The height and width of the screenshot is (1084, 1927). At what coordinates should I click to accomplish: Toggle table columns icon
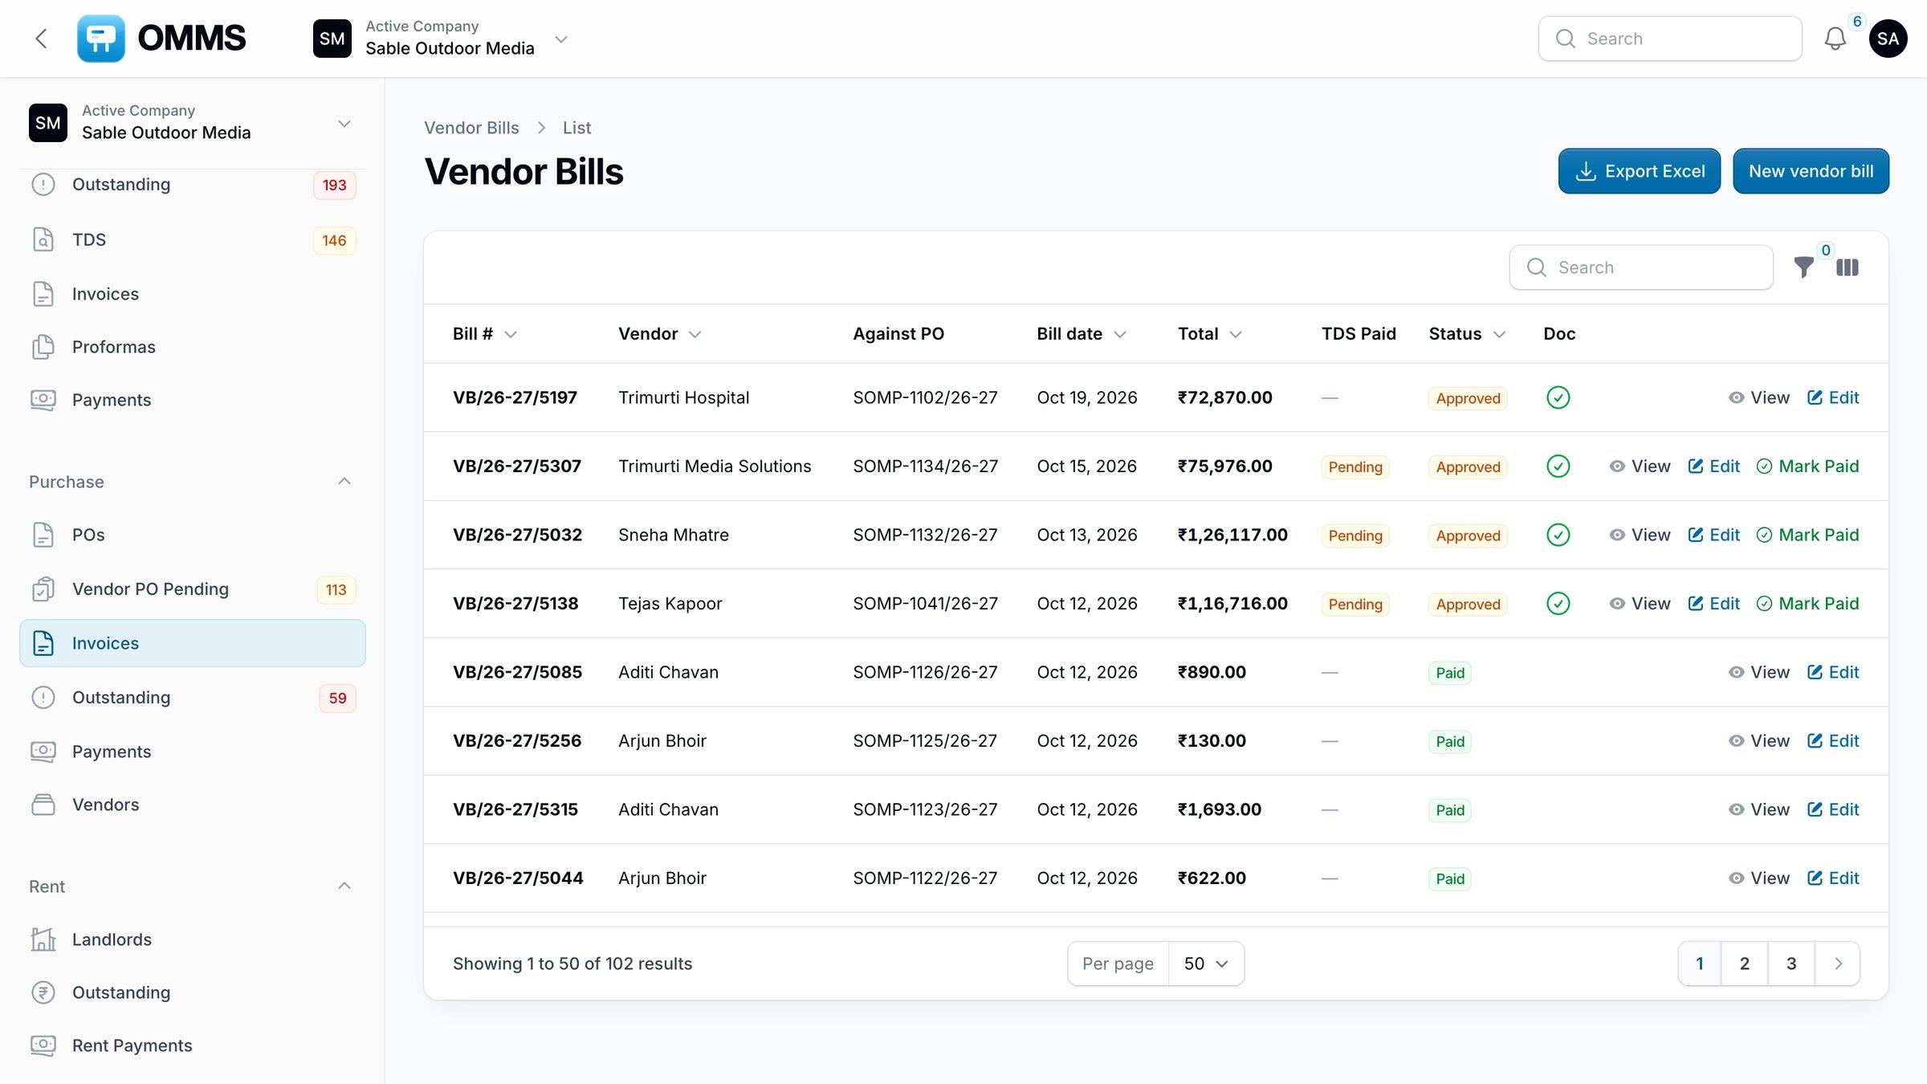1848,267
